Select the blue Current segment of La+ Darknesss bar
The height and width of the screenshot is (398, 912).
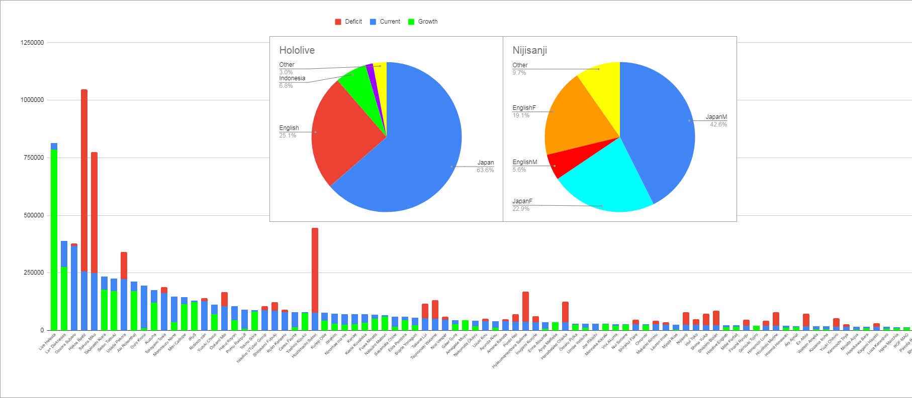tap(64, 254)
